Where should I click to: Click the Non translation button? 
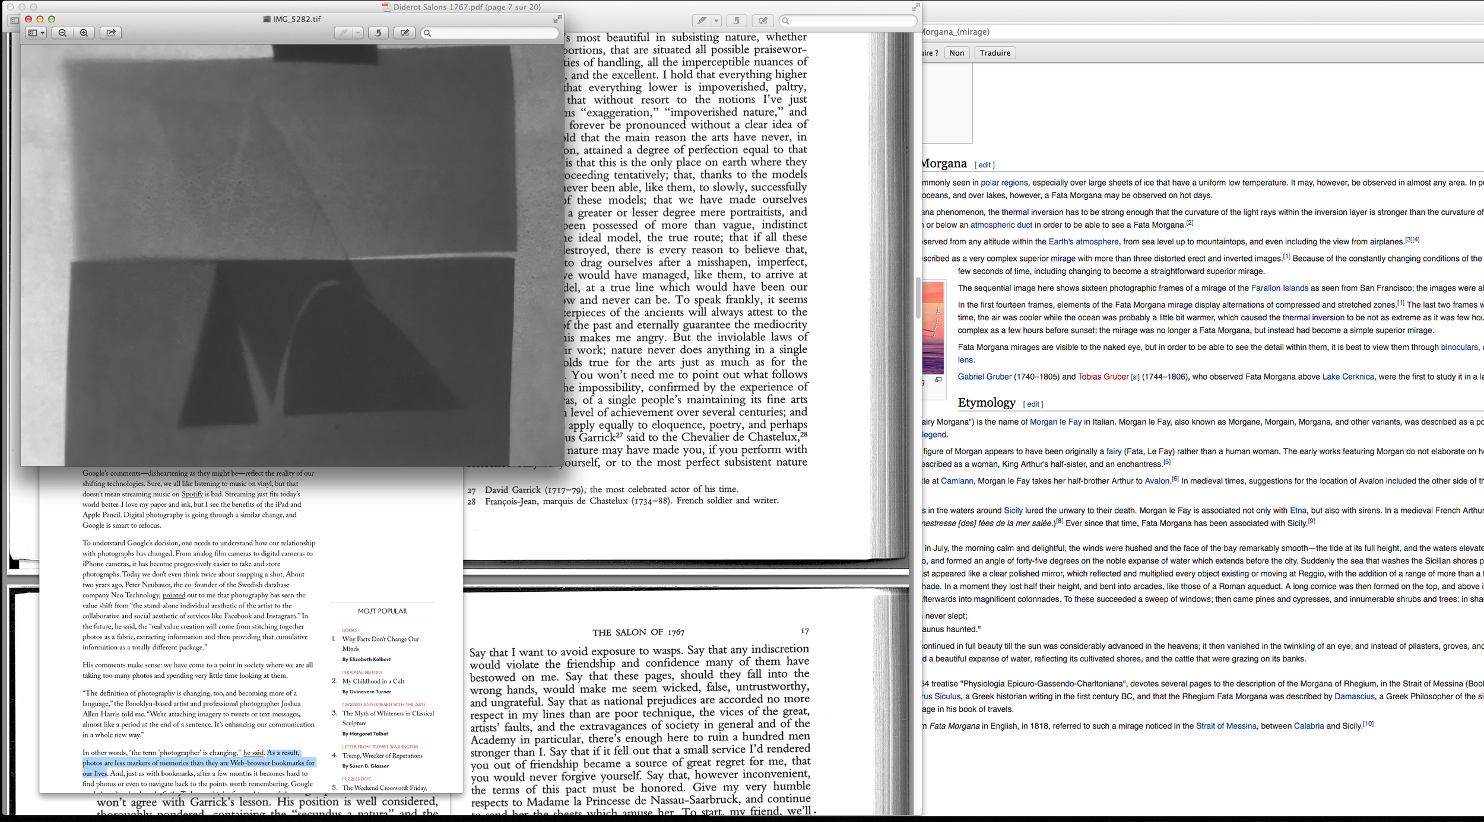tap(956, 53)
